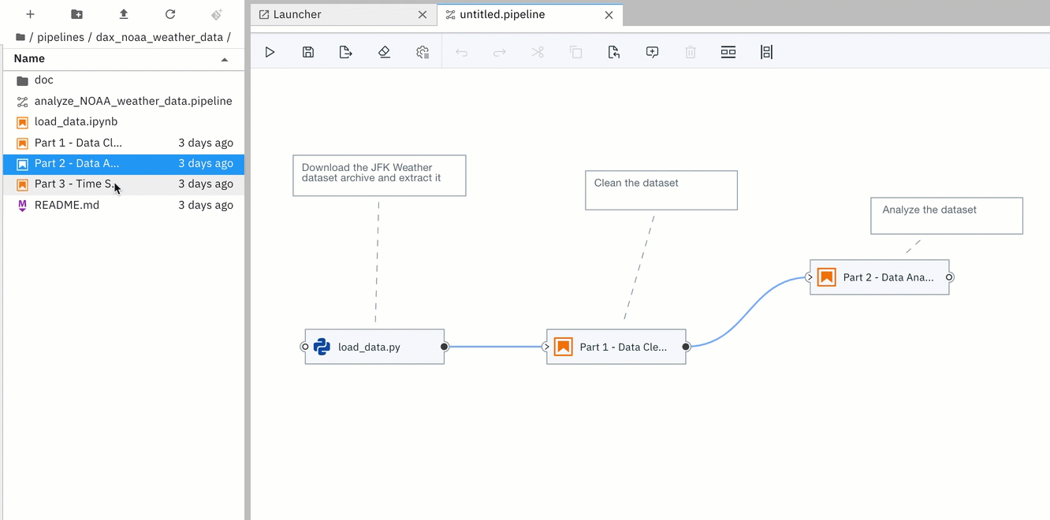Click the Python icon on load_data.py node
The width and height of the screenshot is (1050, 520).
322,347
